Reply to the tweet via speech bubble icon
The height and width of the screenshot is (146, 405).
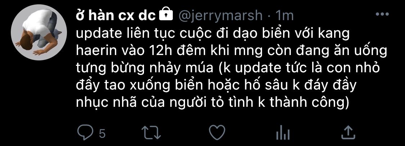pos(86,132)
